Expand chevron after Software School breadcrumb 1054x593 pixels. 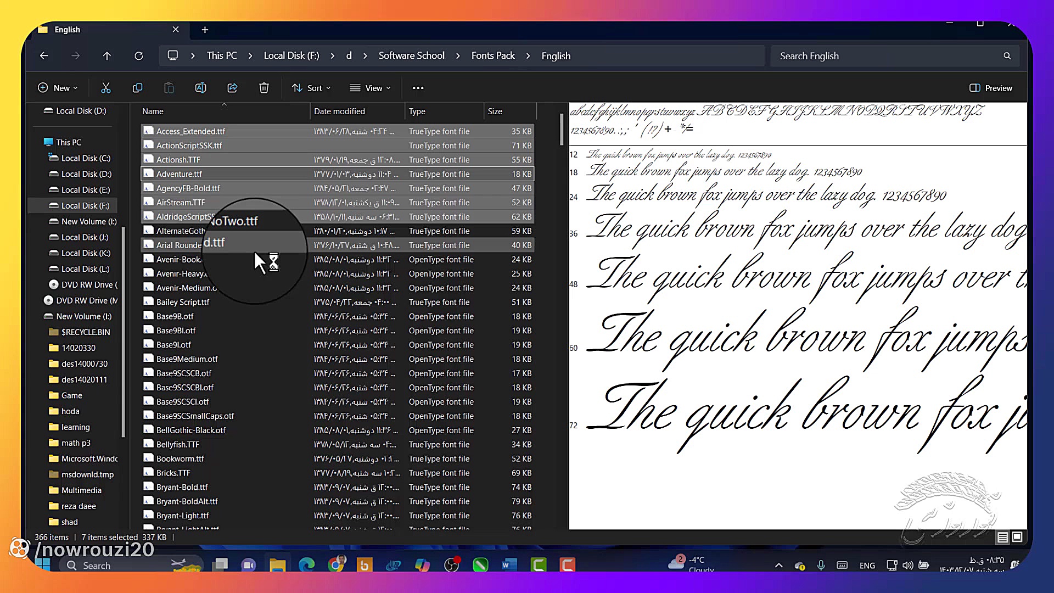458,56
